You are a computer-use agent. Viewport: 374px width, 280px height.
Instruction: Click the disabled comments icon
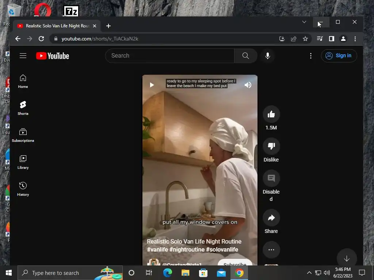(x=271, y=178)
